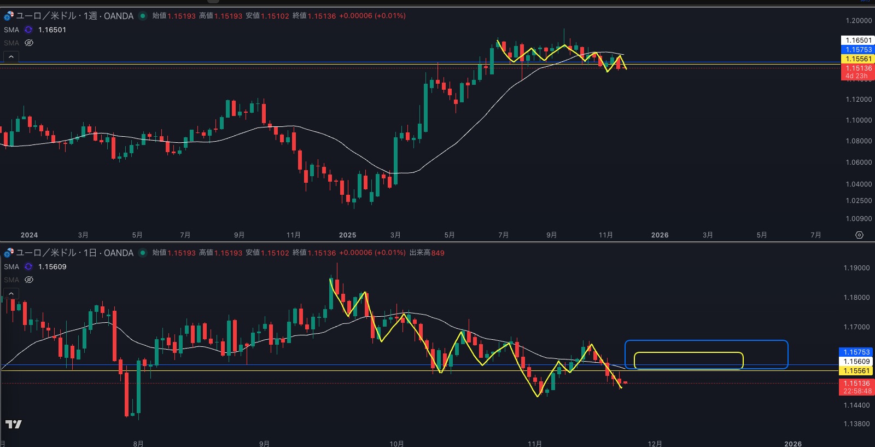Show the hidden SMA indicator on weekly chart
This screenshot has width=875, height=447.
[29, 43]
